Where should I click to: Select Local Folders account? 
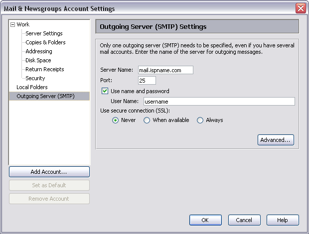click(x=32, y=87)
